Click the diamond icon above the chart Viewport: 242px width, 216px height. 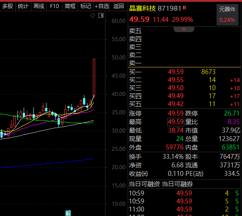click(x=92, y=16)
